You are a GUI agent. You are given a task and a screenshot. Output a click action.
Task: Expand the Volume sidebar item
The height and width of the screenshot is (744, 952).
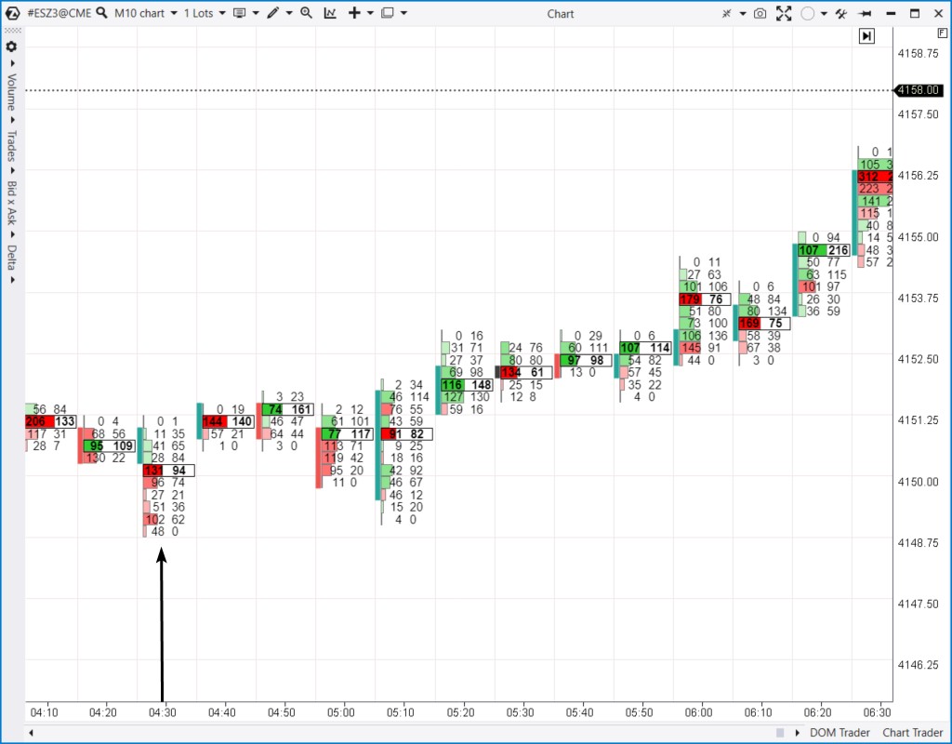pyautogui.click(x=12, y=93)
